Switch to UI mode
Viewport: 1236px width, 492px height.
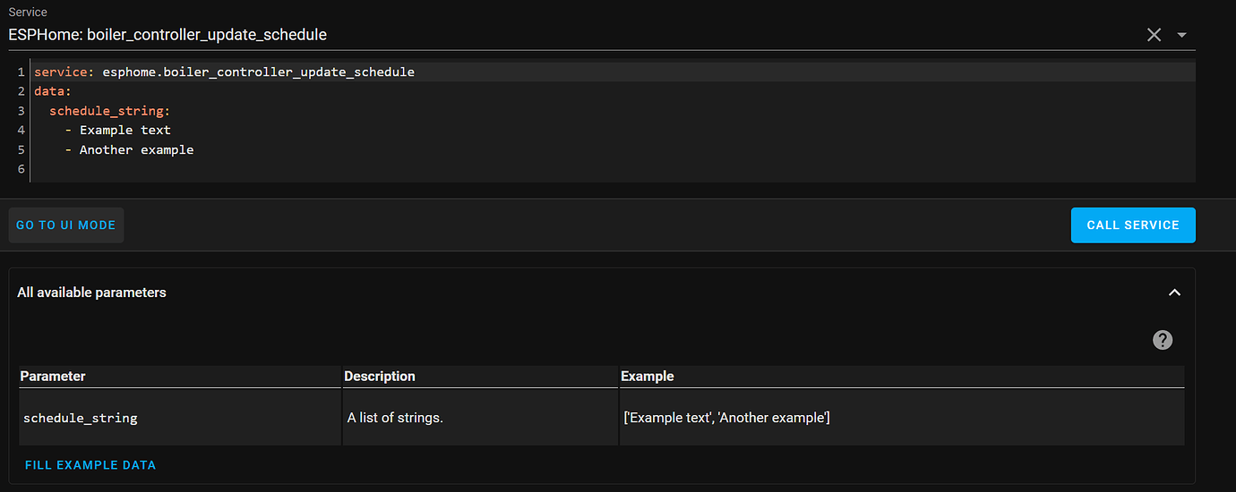pyautogui.click(x=66, y=225)
